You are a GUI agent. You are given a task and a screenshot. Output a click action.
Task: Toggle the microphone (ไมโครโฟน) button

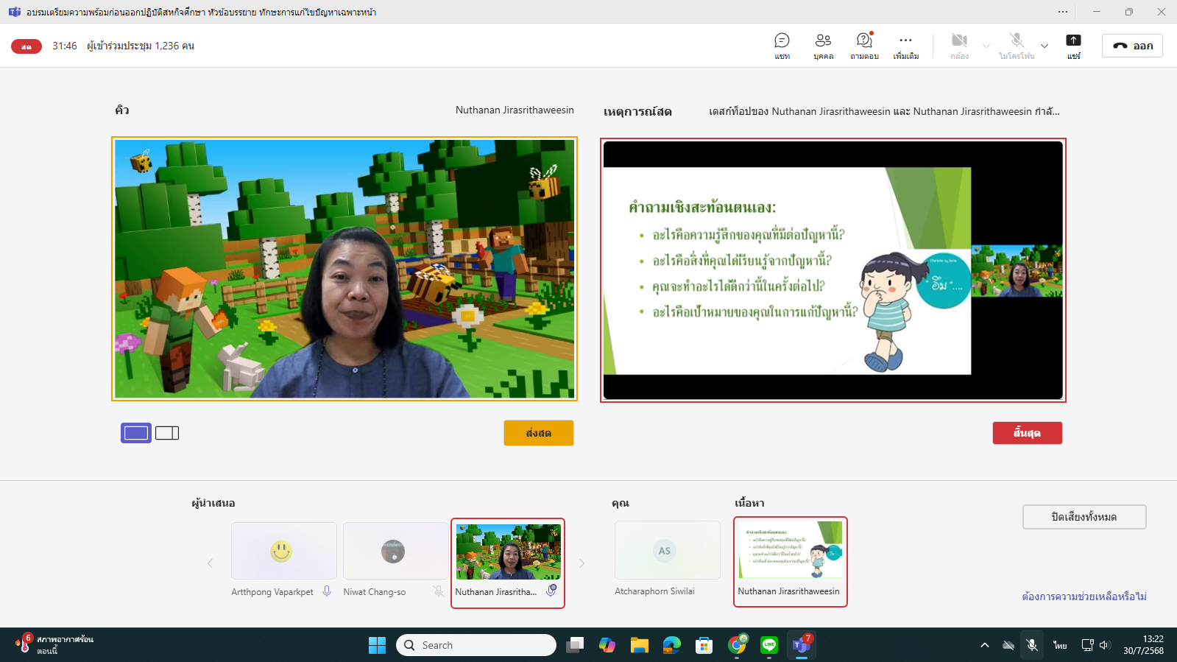click(1017, 46)
